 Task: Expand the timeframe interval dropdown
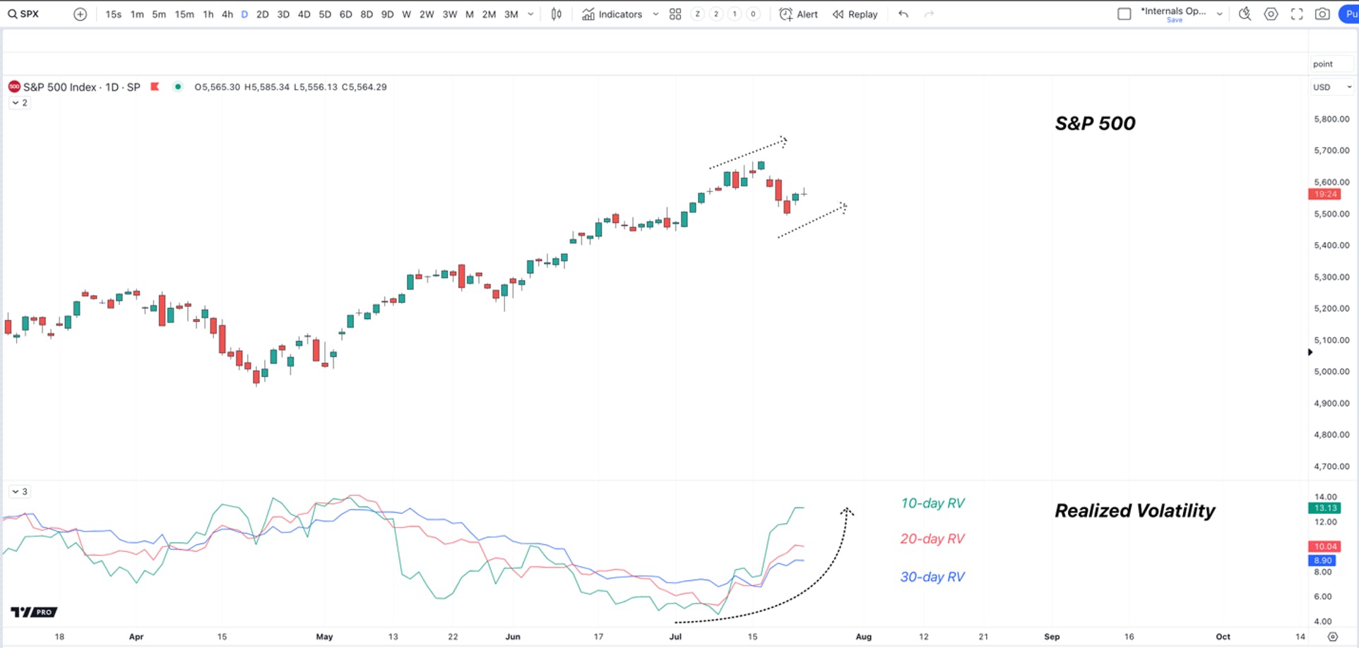pyautogui.click(x=530, y=14)
